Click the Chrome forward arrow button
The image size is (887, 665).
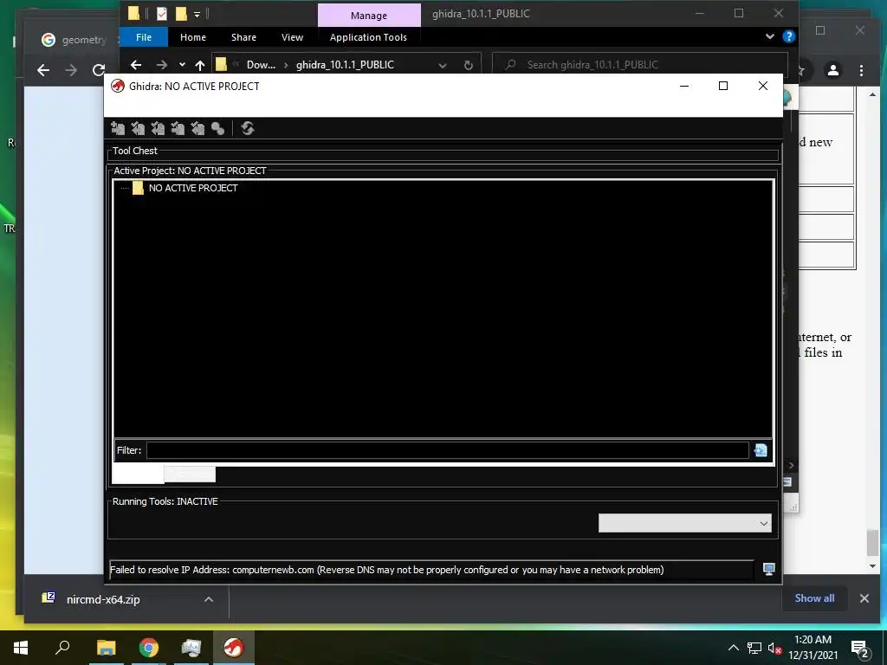[71, 70]
